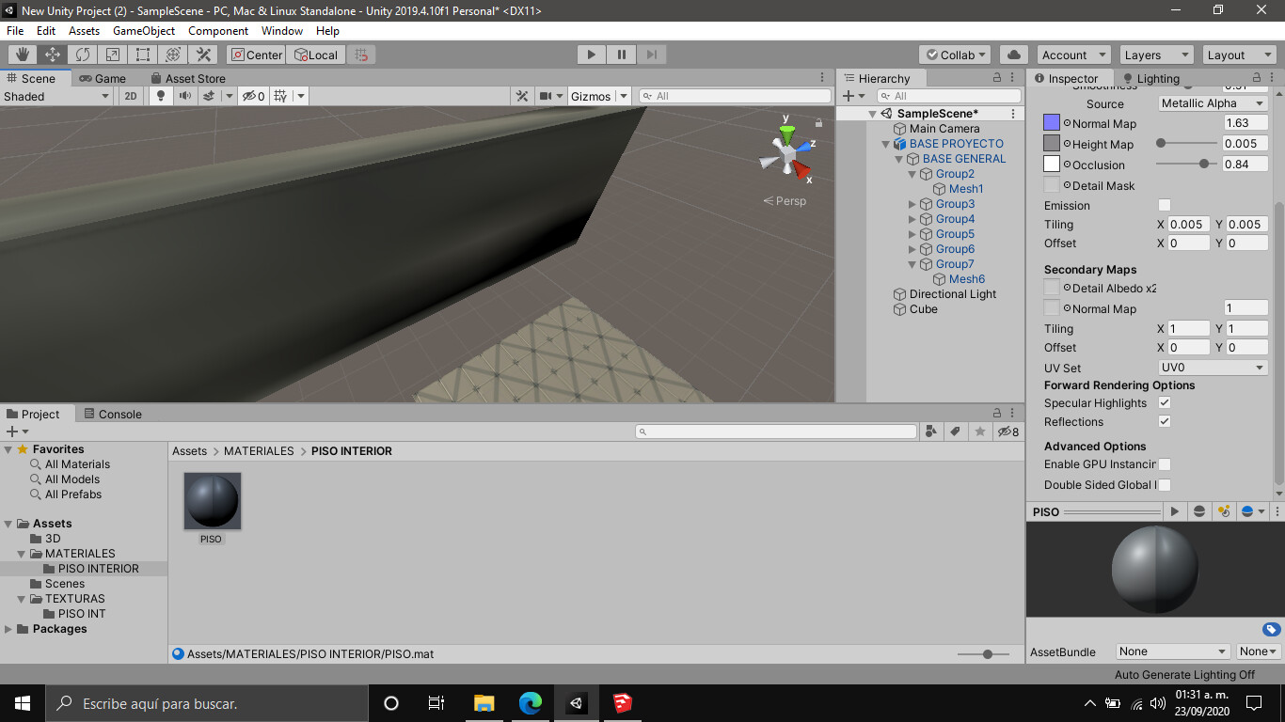Open the UV Set dropdown
This screenshot has width=1285, height=722.
(x=1212, y=368)
